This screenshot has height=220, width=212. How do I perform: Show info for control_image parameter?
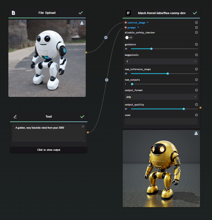[197, 22]
